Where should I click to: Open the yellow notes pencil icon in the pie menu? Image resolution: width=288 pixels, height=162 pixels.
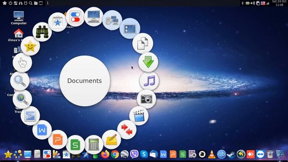pos(111,139)
